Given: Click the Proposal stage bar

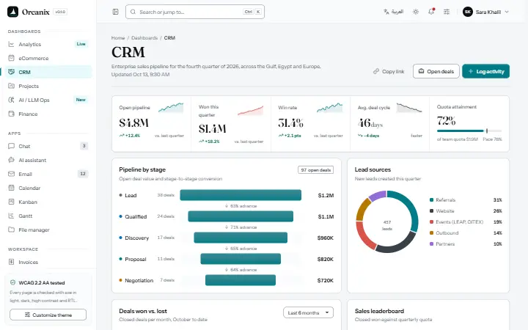Looking at the screenshot, I should (241, 259).
